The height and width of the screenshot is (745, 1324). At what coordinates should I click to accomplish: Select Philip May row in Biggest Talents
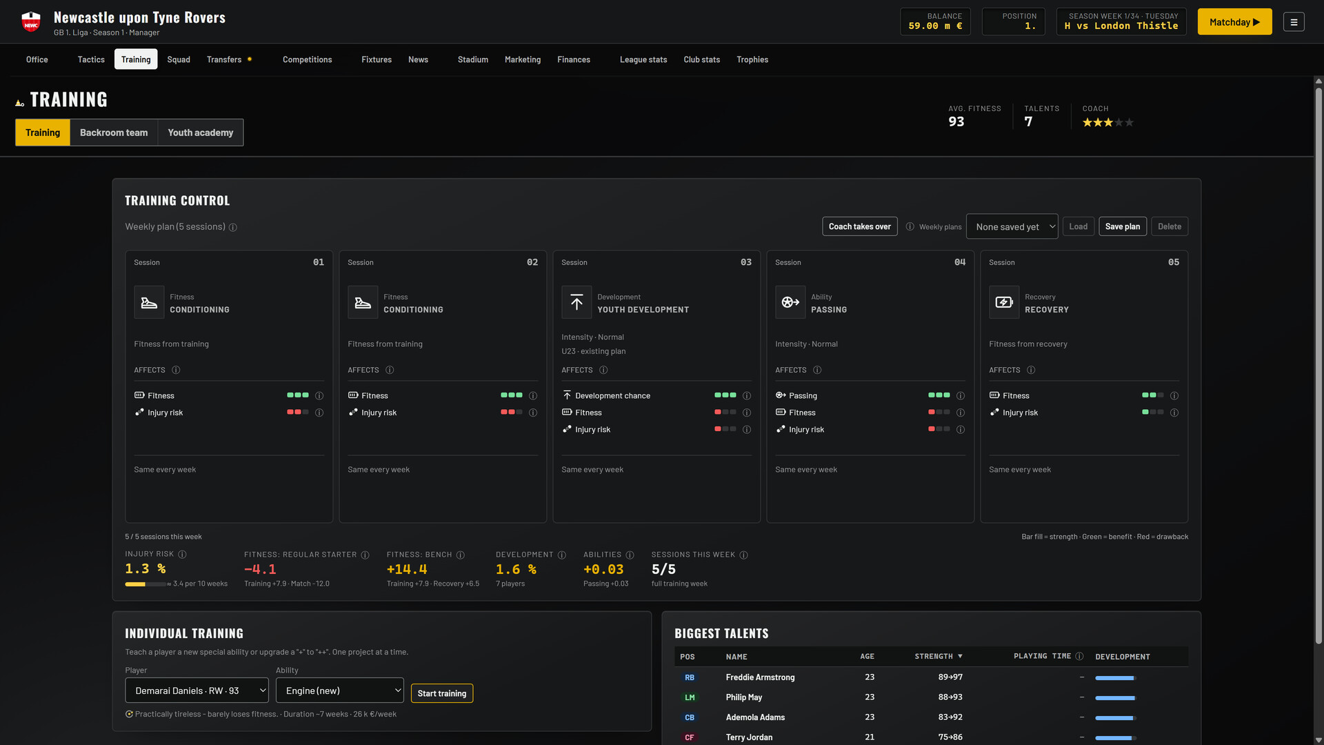pos(931,697)
